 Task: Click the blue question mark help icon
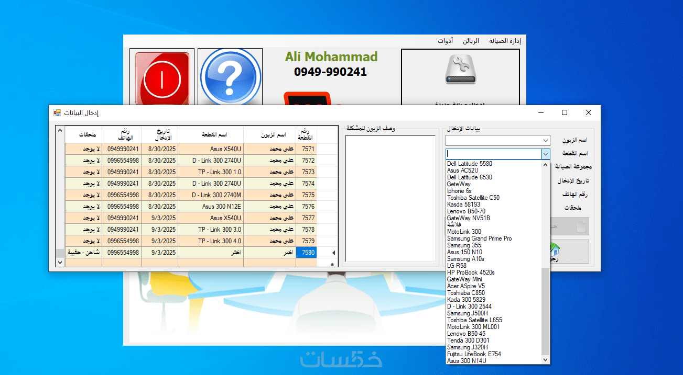(230, 77)
